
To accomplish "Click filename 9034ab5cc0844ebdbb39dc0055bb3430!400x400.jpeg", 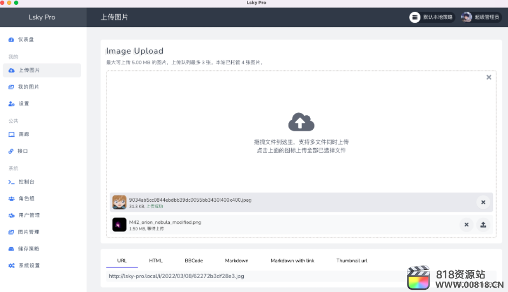I will [x=190, y=200].
